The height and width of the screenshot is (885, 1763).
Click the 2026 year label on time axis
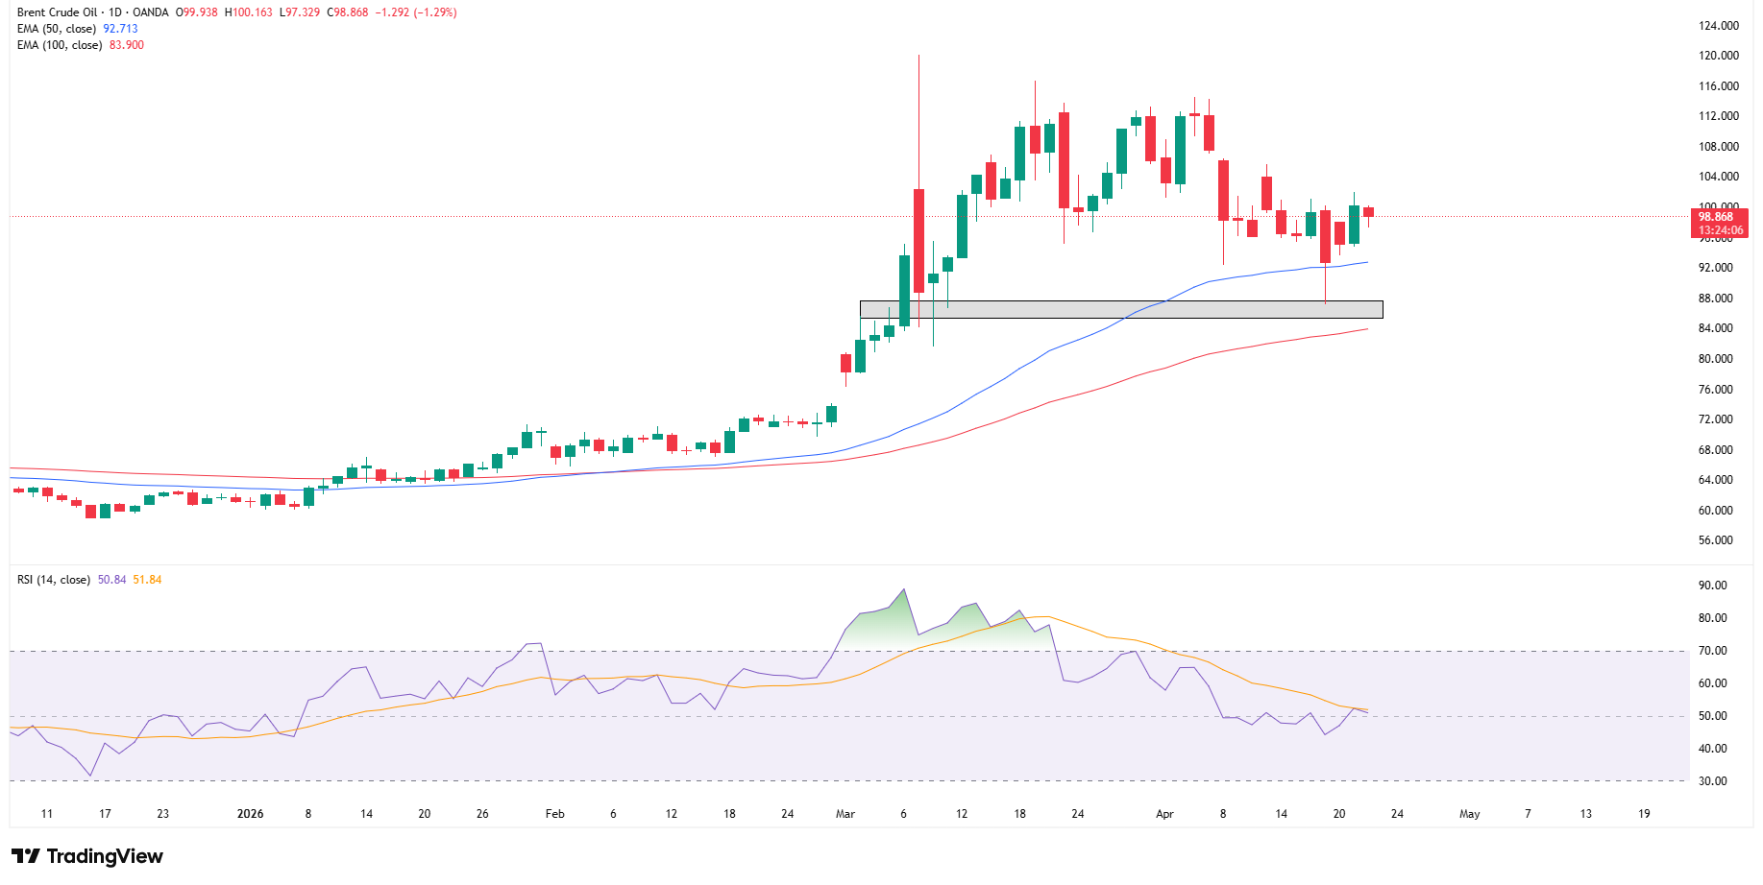click(250, 814)
